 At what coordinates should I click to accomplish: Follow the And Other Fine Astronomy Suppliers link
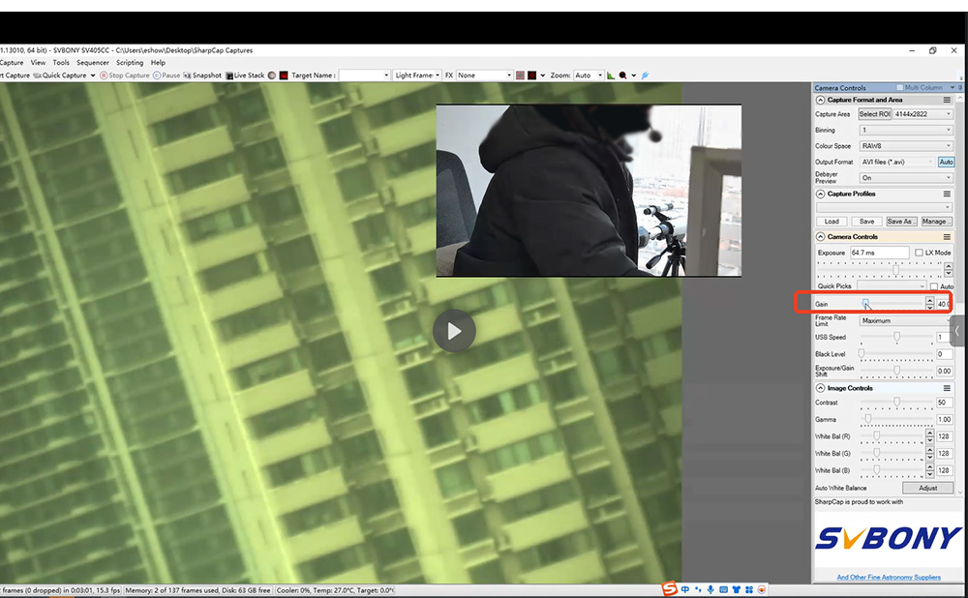pos(889,578)
